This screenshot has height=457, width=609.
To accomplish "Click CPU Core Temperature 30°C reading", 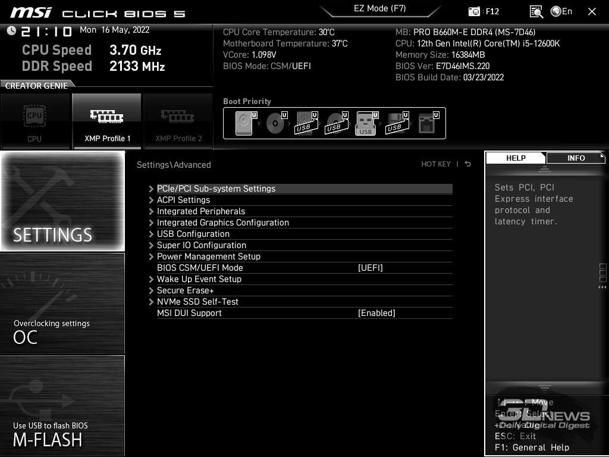I will point(278,32).
